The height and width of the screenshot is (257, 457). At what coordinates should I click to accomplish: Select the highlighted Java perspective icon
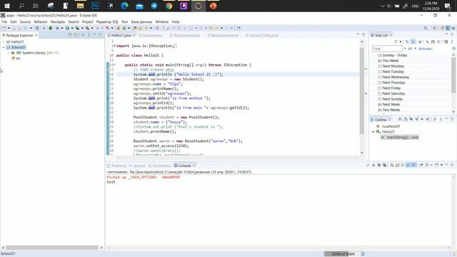tap(448, 28)
